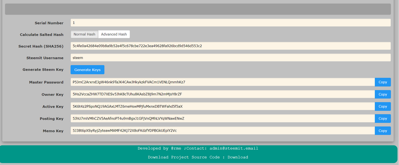Click into the Posting Key field
This screenshot has height=165, width=399.
[x=223, y=119]
